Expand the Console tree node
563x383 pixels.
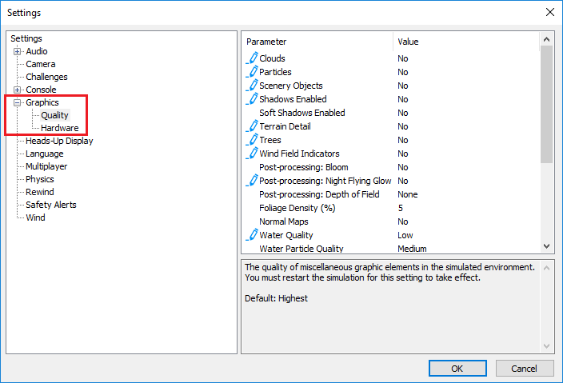click(18, 90)
